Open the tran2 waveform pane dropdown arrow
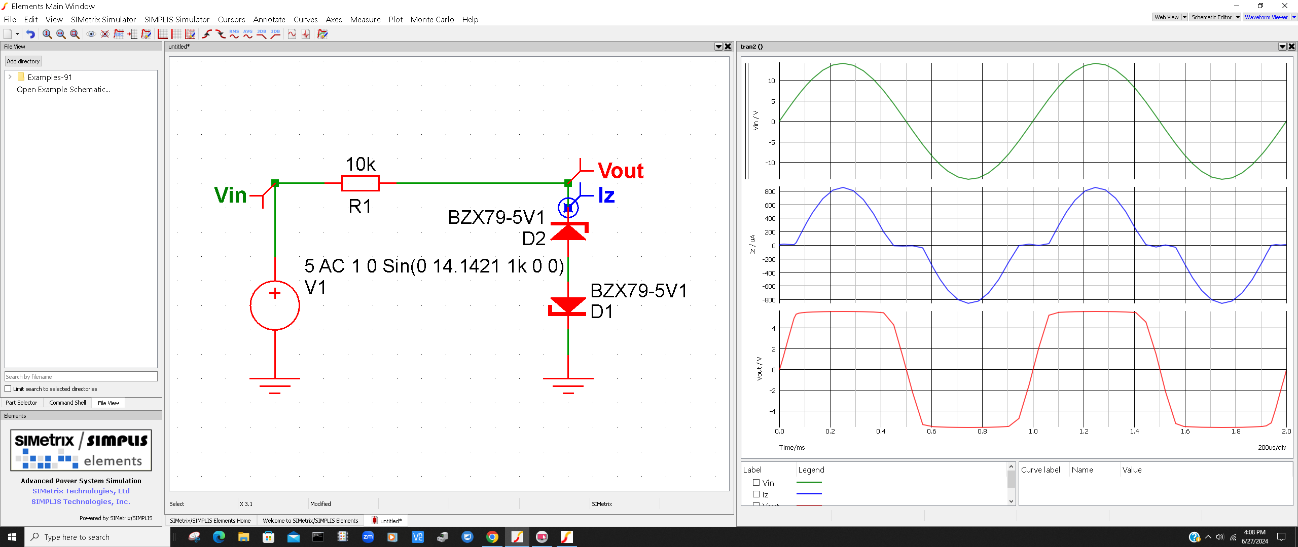Screen dimensions: 1298x547 pos(1282,47)
